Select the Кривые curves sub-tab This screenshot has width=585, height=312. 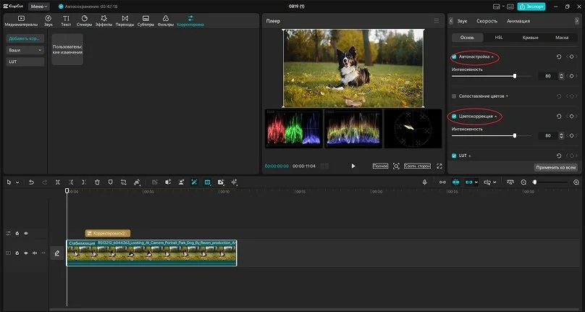pyautogui.click(x=530, y=38)
